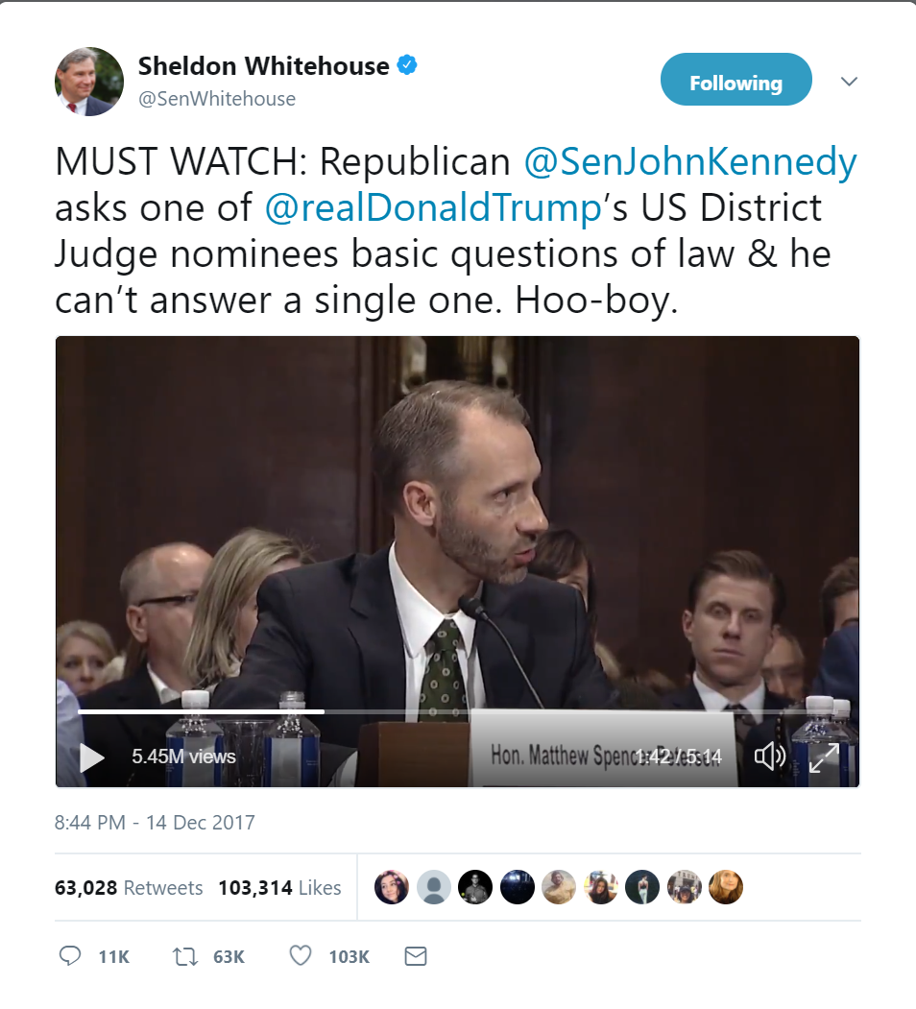Toggle the Following button
The height and width of the screenshot is (1009, 916).
pos(735,80)
